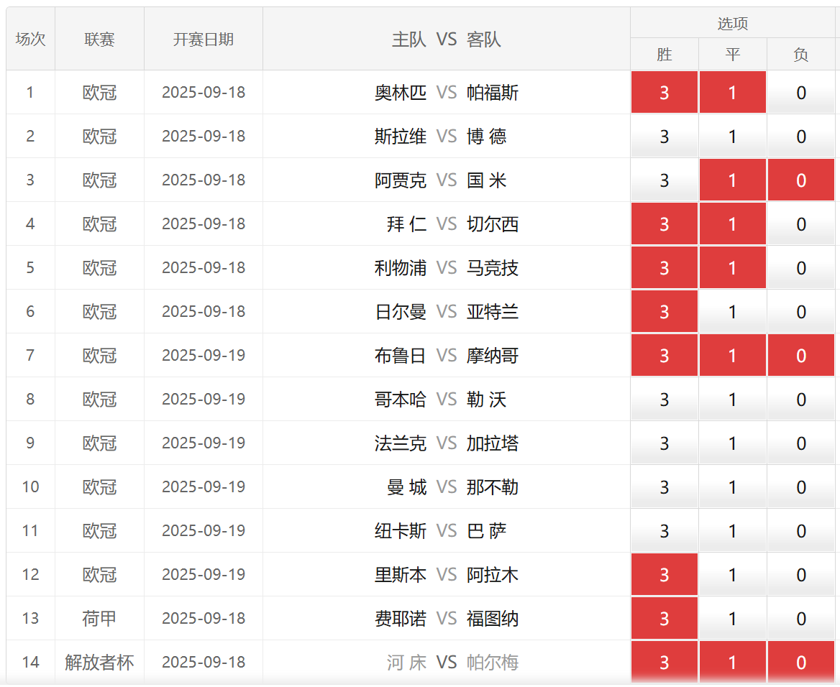Toggle 胜 (3) for 奥林匹 VS 帕福斯
Image resolution: width=840 pixels, height=687 pixels.
665,93
